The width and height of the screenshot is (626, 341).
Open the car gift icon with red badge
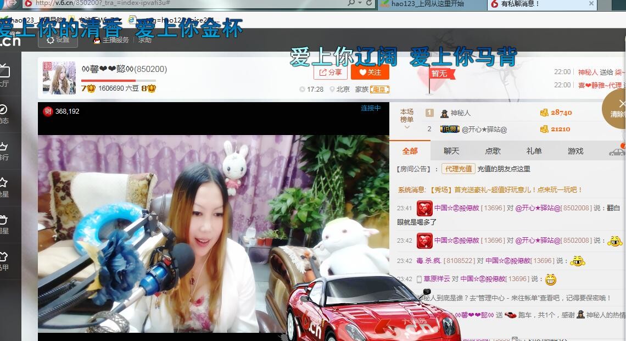[616, 153]
